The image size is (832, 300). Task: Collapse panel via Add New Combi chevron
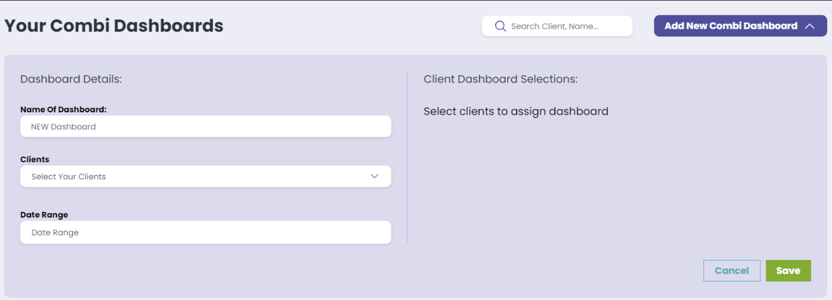810,26
